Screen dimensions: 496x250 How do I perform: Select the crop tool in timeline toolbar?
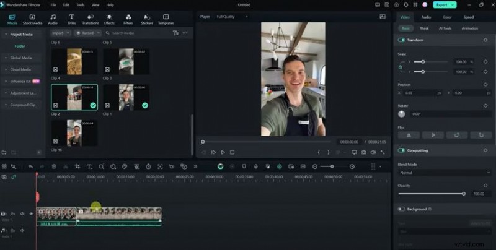(77, 166)
